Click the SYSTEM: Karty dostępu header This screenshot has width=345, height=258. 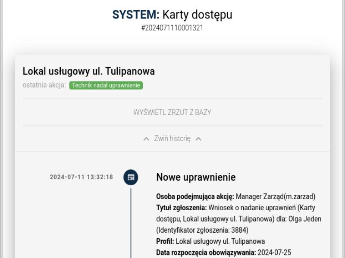tap(172, 15)
